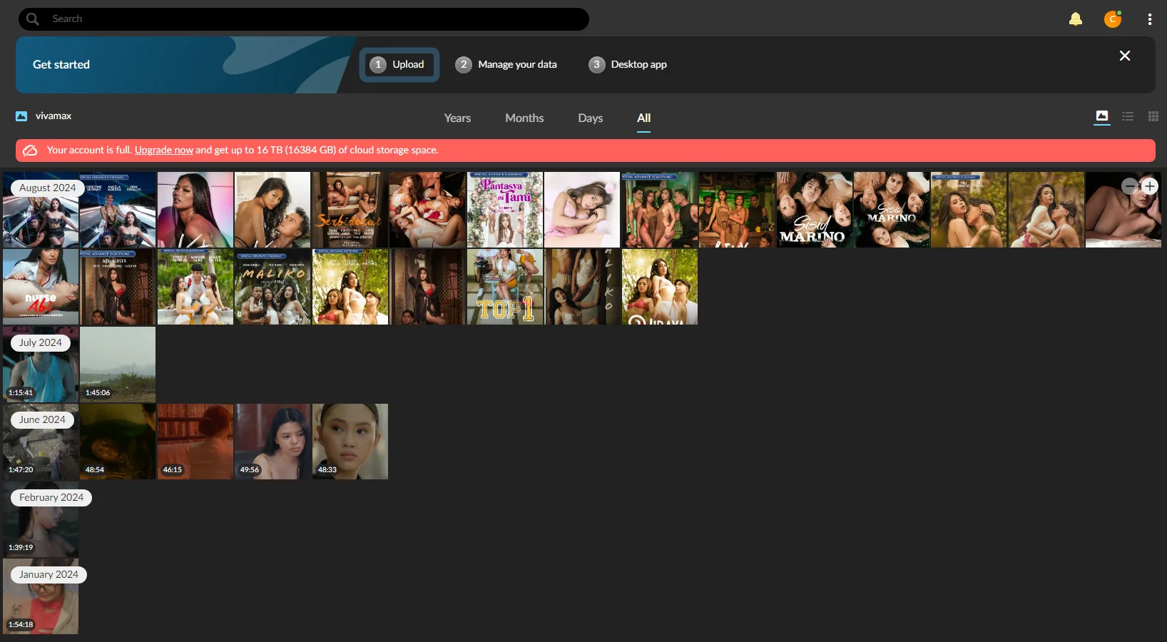Switch to thumbnail grid view icon
This screenshot has height=642, width=1167.
pos(1153,116)
